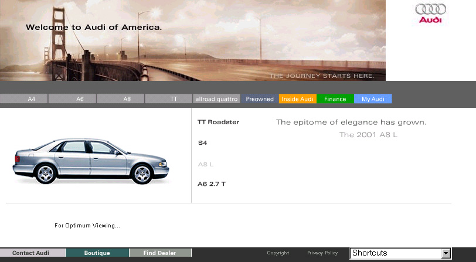Go to the Preowned section
Image resolution: width=476 pixels, height=262 pixels.
point(260,98)
